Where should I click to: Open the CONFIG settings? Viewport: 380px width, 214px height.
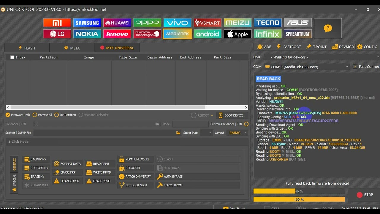click(x=367, y=47)
